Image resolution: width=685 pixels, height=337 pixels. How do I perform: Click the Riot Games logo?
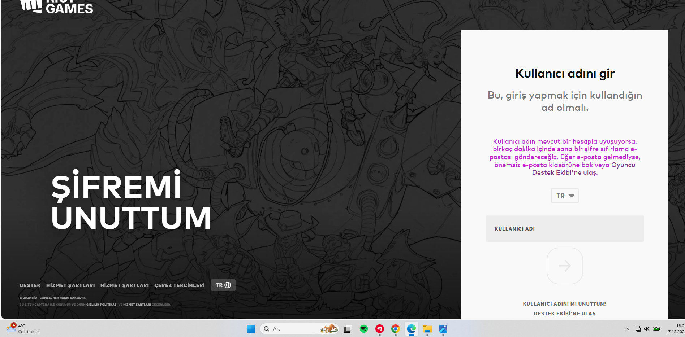(57, 7)
